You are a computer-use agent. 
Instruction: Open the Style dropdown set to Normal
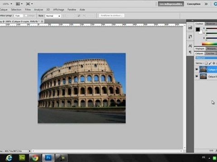53,16
